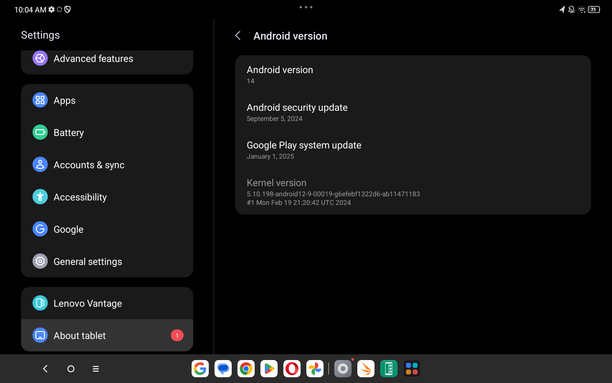Open Recents from navigation bar

coord(96,369)
